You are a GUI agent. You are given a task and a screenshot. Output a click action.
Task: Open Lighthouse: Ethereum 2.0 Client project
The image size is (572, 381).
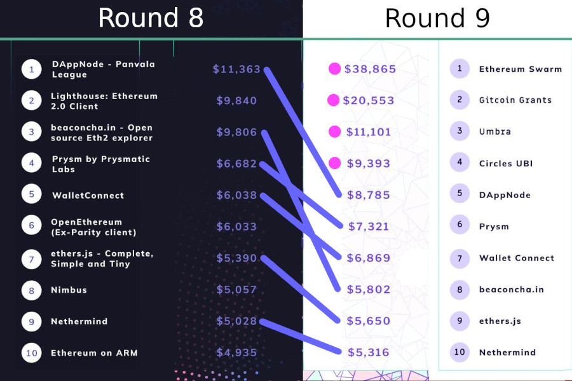pos(104,100)
